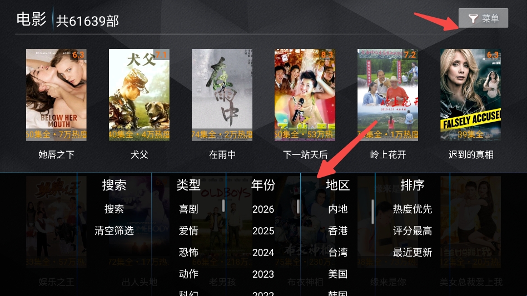Choose 搜索 option under the search column

click(114, 209)
